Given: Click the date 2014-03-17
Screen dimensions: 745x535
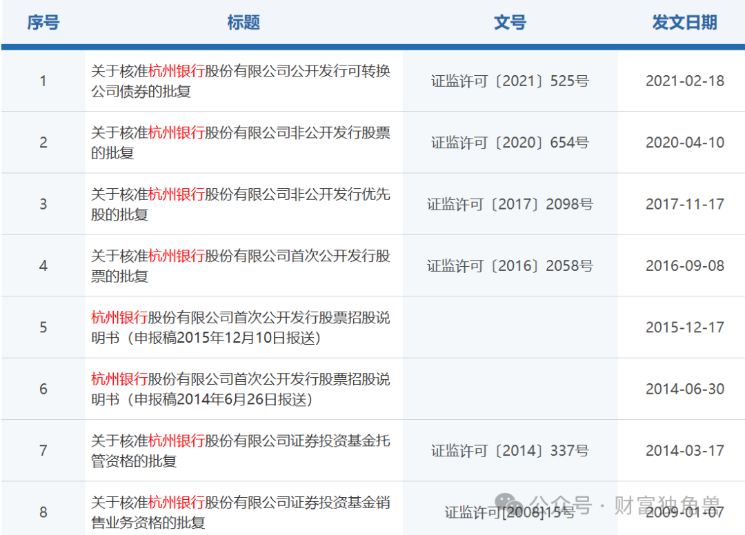Looking at the screenshot, I should [x=685, y=450].
